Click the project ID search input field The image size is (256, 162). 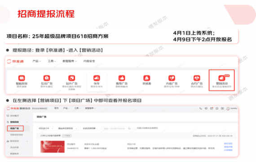click(116, 128)
